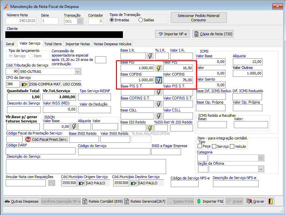Click Série input field

[50, 21]
